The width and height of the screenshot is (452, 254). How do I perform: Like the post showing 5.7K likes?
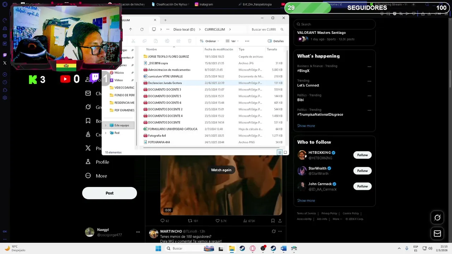coord(218,221)
